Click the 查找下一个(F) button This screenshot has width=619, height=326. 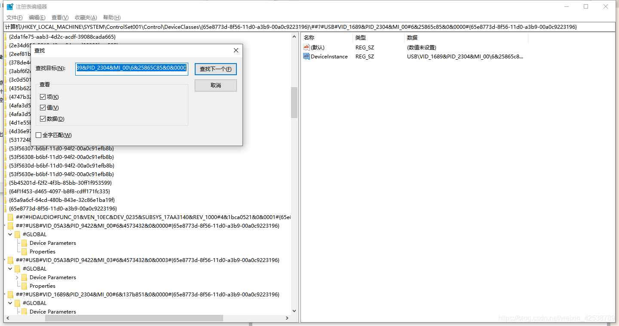(x=216, y=69)
